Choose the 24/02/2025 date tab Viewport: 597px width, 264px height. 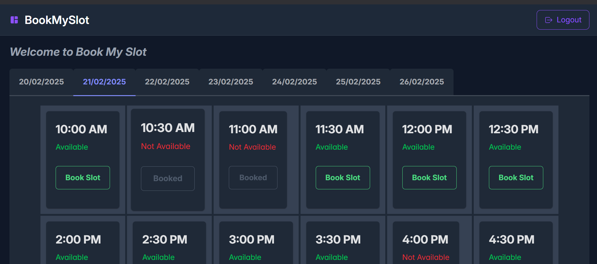click(295, 82)
